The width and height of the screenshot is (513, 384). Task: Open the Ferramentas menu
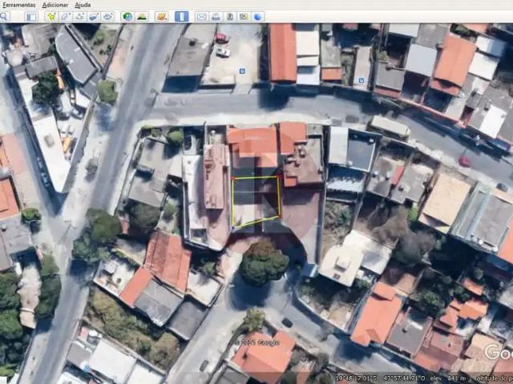point(19,6)
